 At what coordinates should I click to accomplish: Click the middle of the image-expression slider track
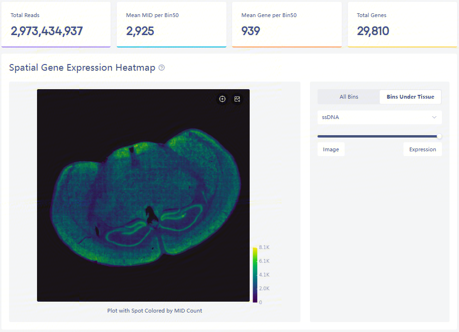click(379, 136)
